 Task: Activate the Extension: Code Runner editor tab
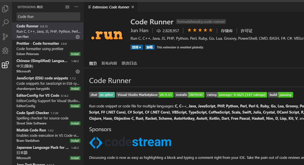111,7
